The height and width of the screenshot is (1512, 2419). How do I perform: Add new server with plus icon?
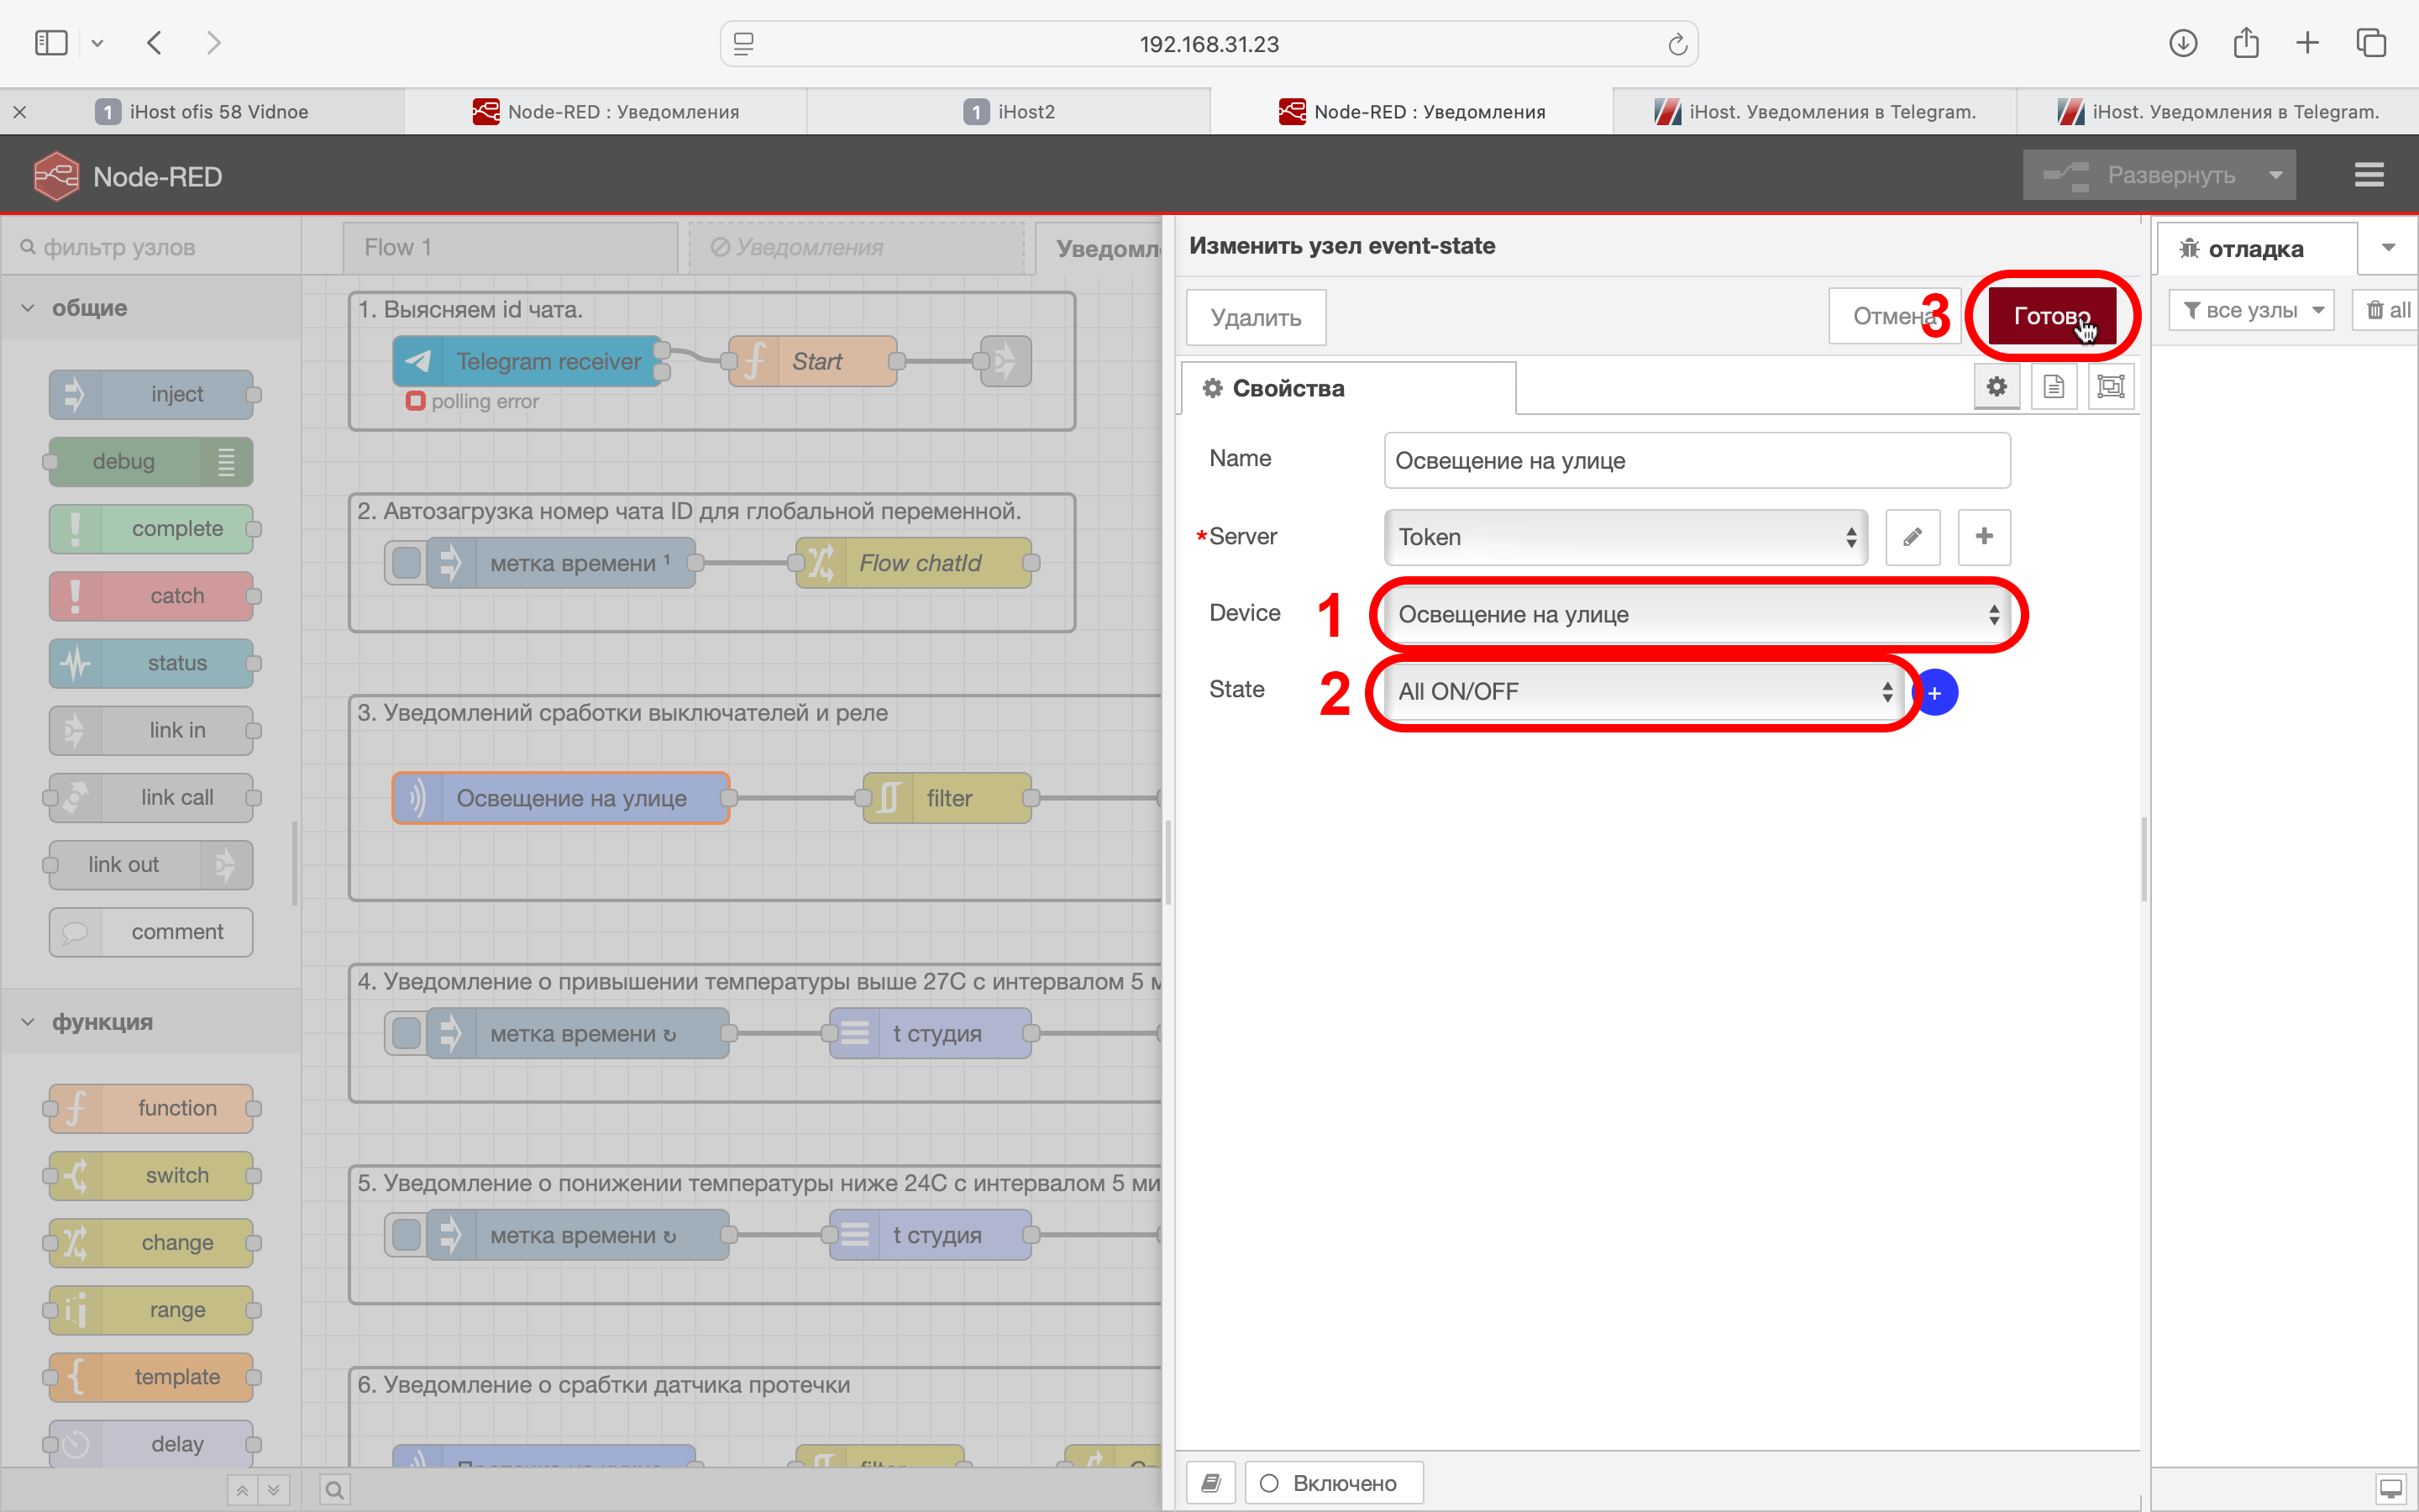coord(1984,537)
